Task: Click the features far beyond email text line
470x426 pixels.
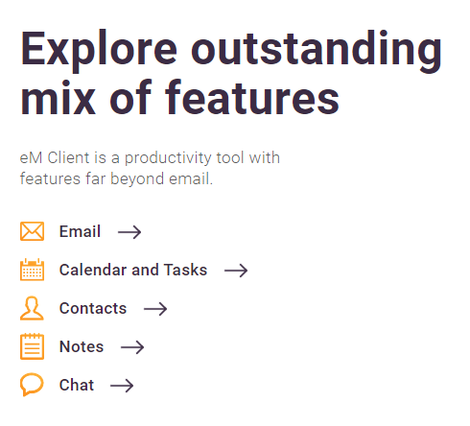Action: 116,178
